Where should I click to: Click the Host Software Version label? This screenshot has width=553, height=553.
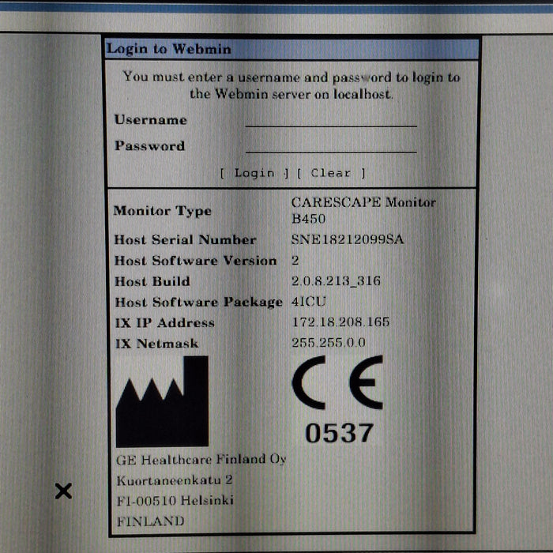pyautogui.click(x=196, y=261)
